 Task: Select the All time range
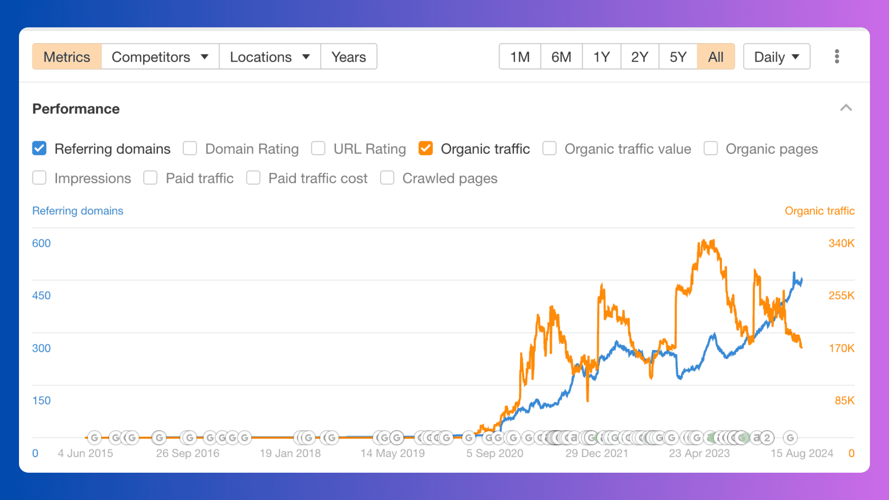coord(716,56)
